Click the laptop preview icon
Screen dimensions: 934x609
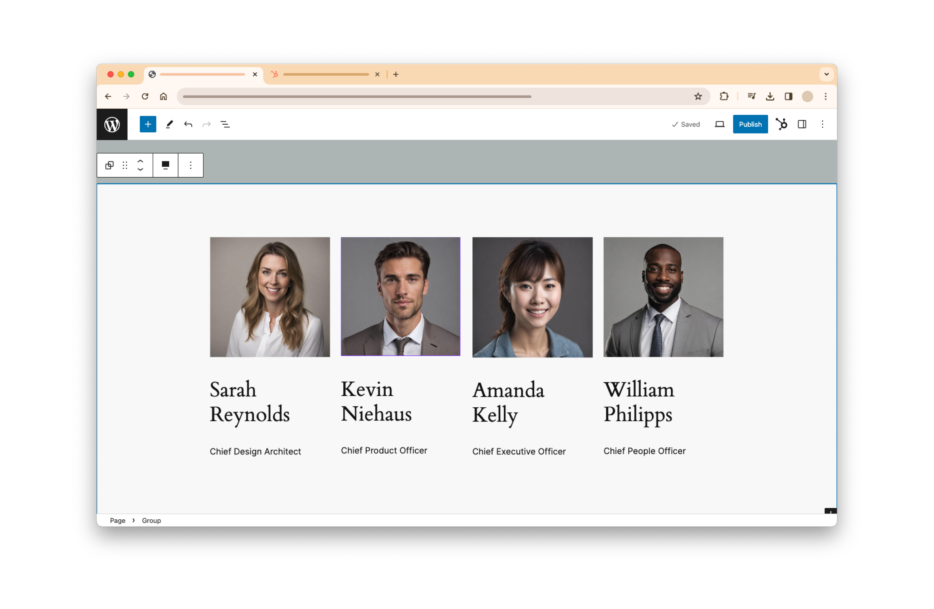pos(719,124)
